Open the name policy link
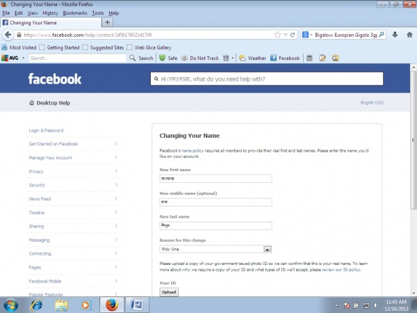The image size is (417, 313). coord(193,151)
